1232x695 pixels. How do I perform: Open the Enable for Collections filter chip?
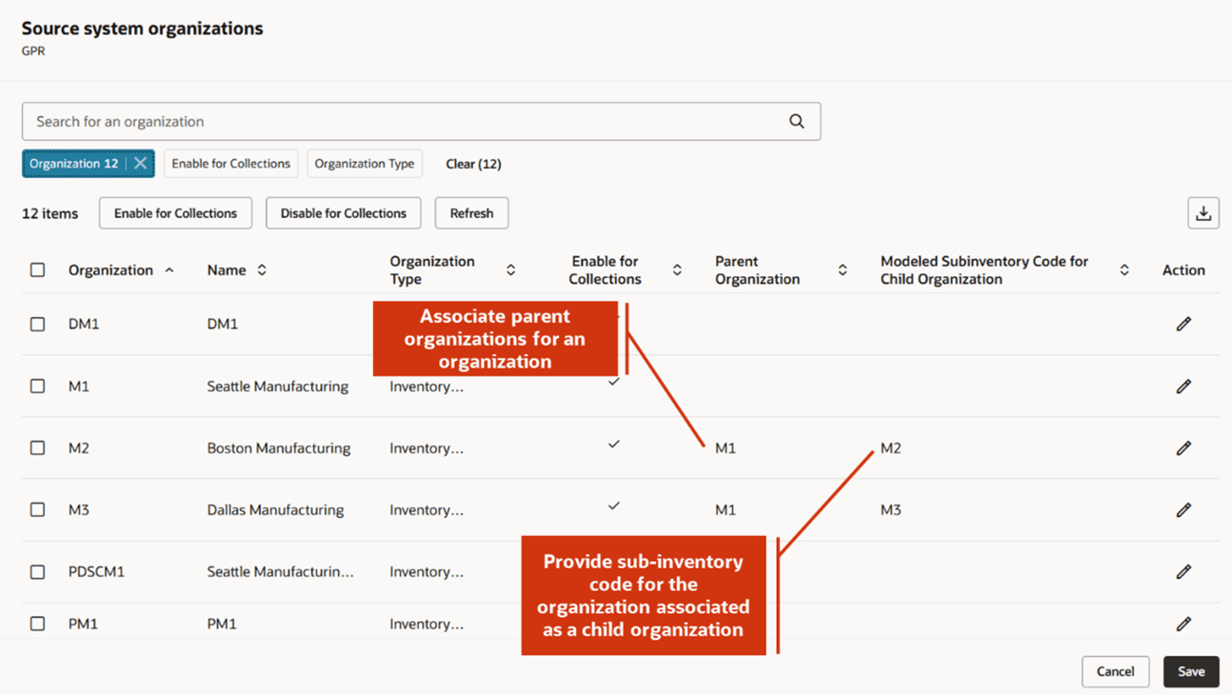[x=230, y=164]
